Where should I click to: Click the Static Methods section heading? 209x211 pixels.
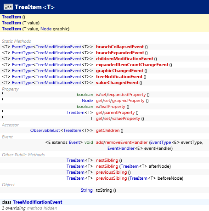click(x=16, y=41)
